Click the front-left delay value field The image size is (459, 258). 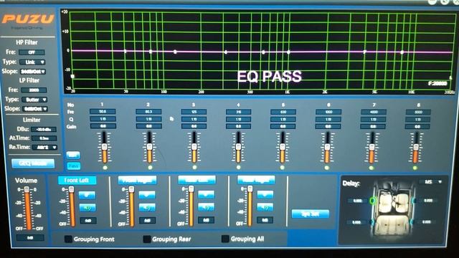point(357,201)
